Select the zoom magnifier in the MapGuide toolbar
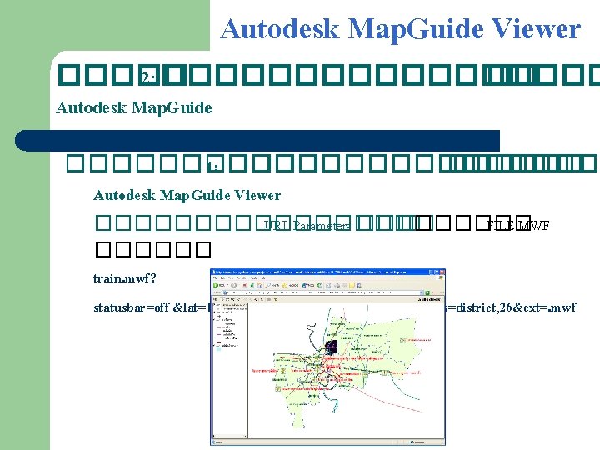 [x=232, y=299]
